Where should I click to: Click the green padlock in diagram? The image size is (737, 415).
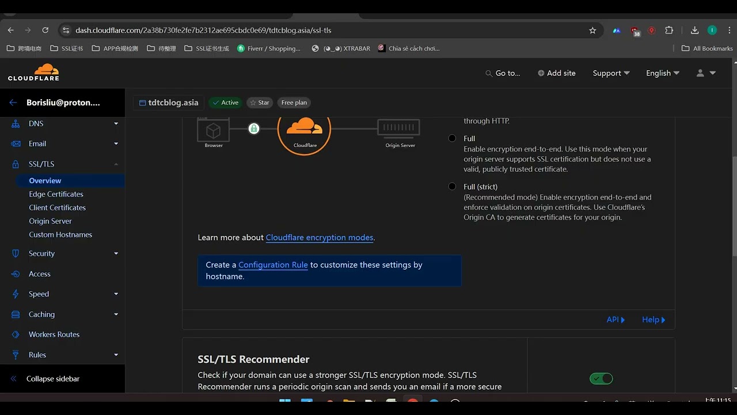click(x=253, y=129)
